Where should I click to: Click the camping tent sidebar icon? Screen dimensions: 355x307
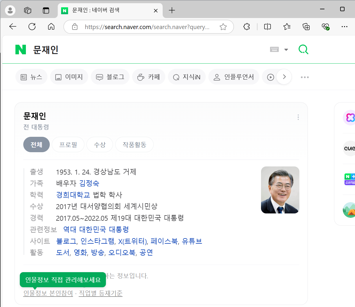[x=349, y=210]
